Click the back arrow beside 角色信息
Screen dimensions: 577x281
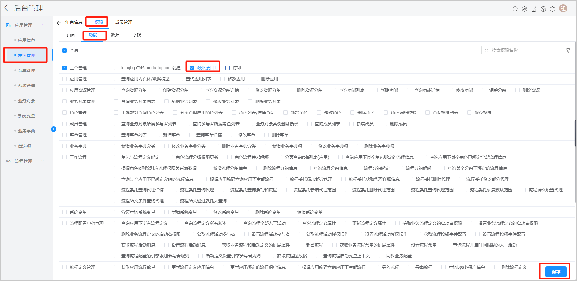59,23
